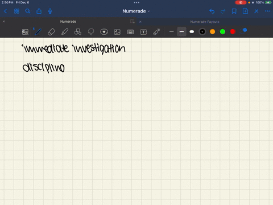The image size is (273, 205).
Task: Select the Shapes tool
Action: pos(78,32)
